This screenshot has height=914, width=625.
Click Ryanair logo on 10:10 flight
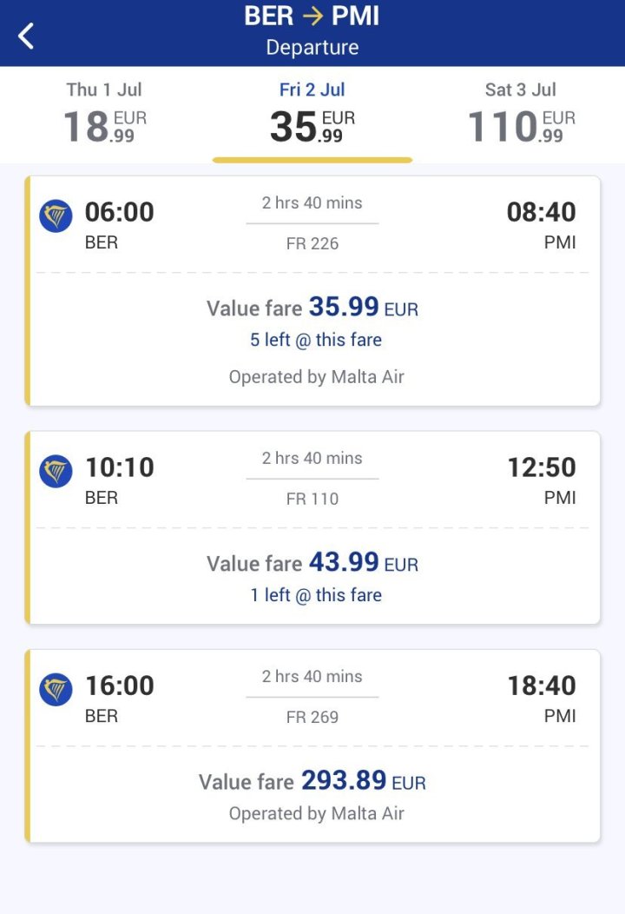coord(56,471)
